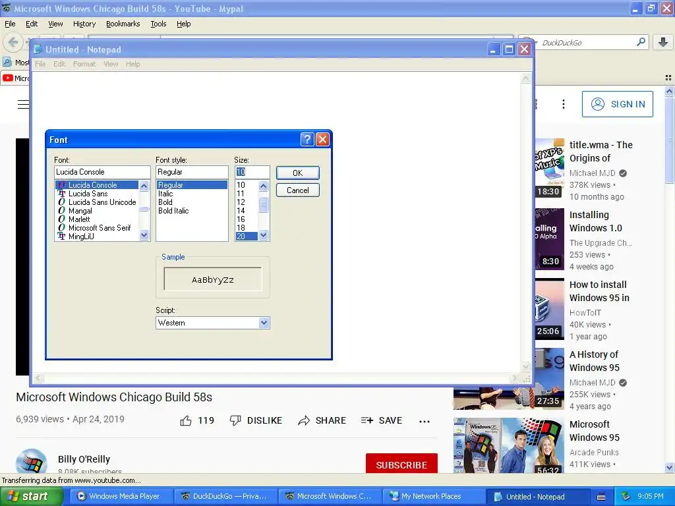The image size is (675, 506).
Task: Open the browser View menu
Action: pyautogui.click(x=55, y=24)
